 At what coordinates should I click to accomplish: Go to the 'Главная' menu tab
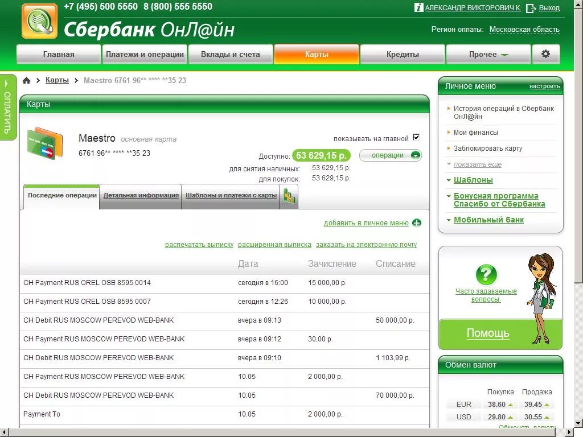59,54
